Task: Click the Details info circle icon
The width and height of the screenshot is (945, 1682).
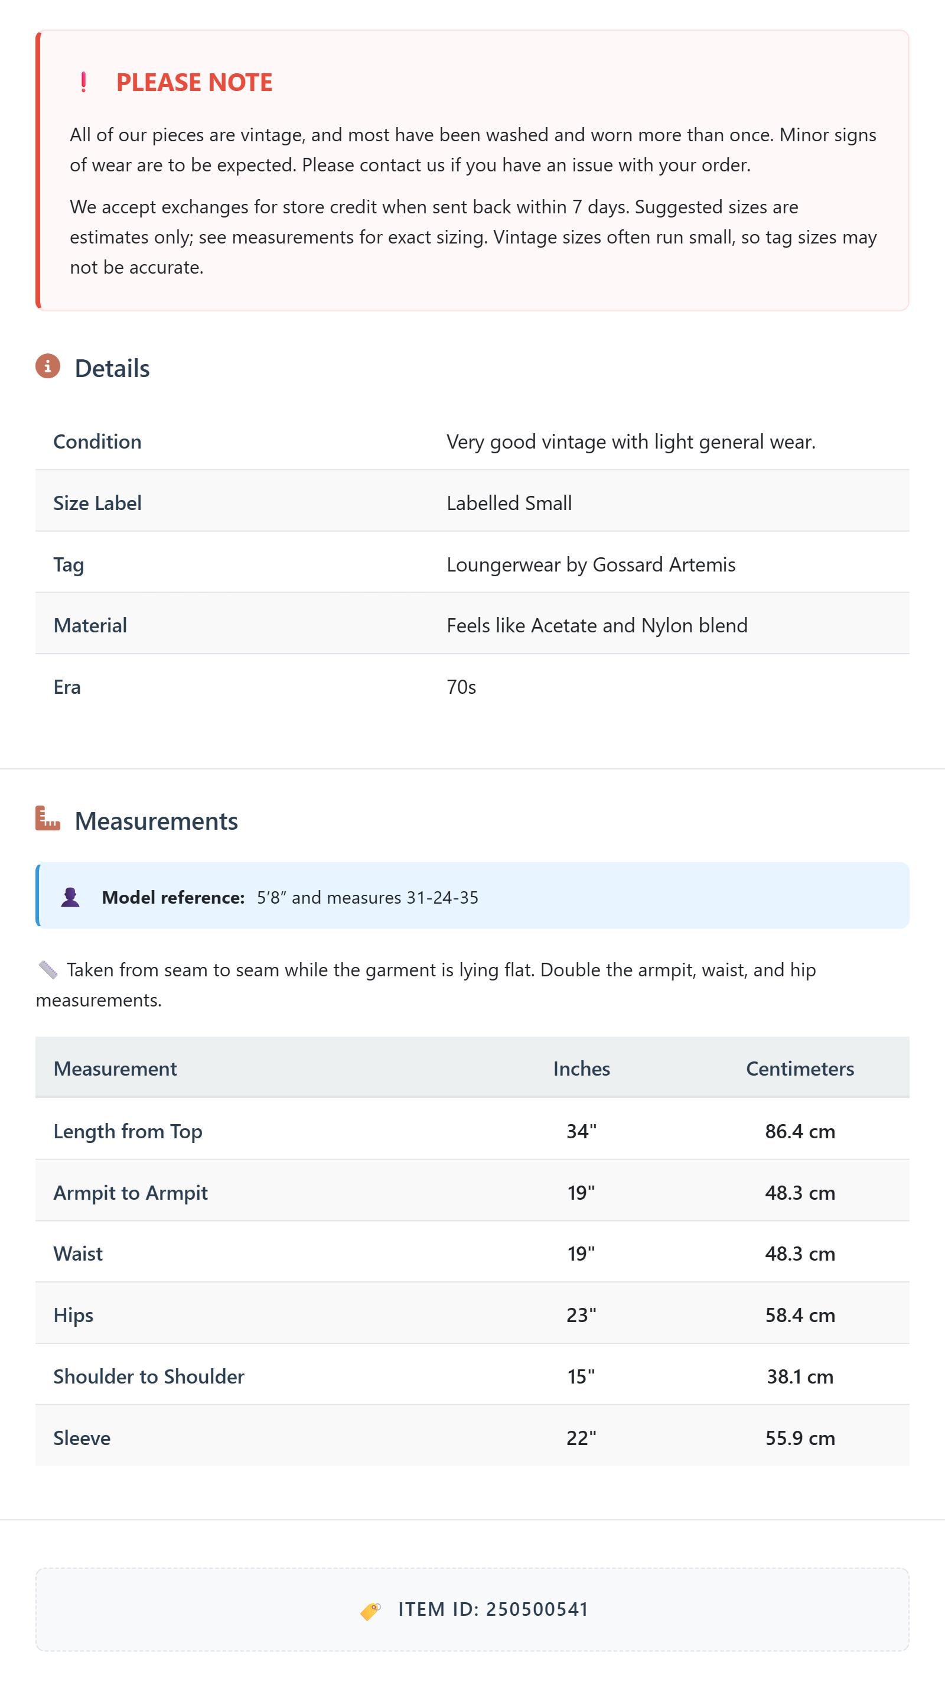Action: [48, 366]
